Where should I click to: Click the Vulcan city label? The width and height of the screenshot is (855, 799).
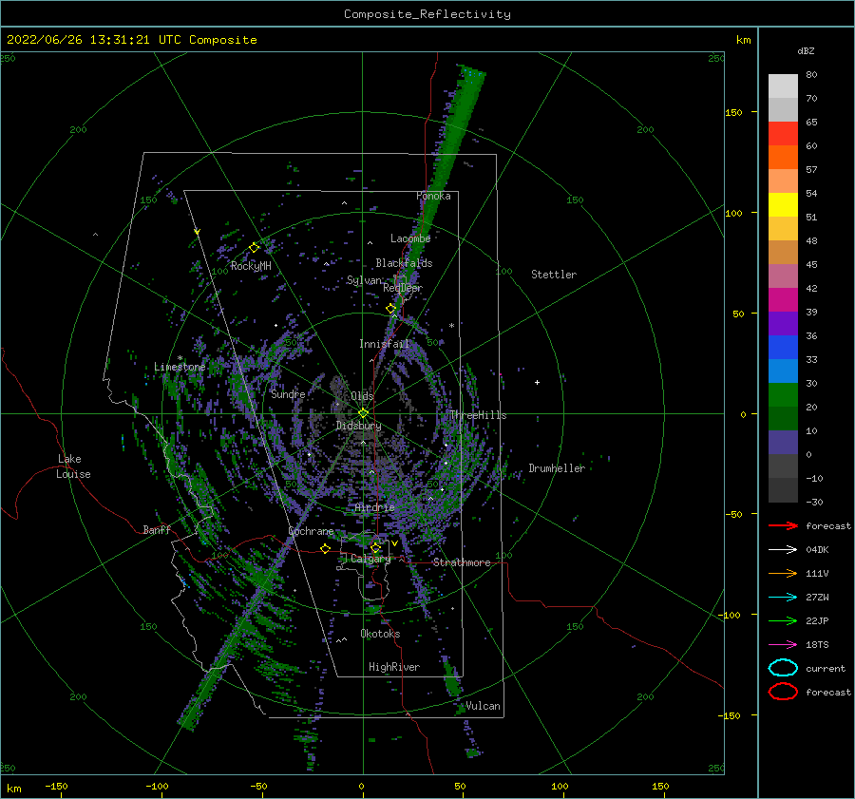[483, 706]
